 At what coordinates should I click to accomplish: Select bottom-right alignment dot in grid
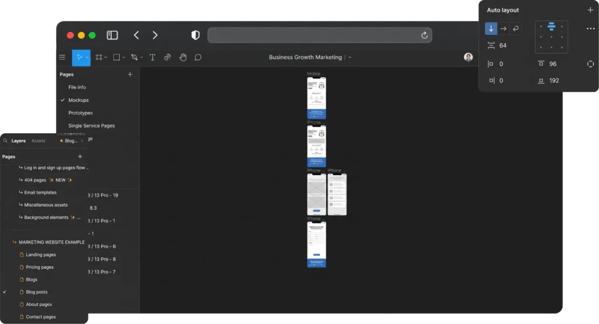click(x=562, y=48)
